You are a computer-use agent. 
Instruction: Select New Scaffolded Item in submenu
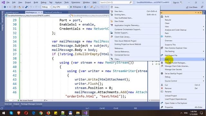click(x=123, y=18)
